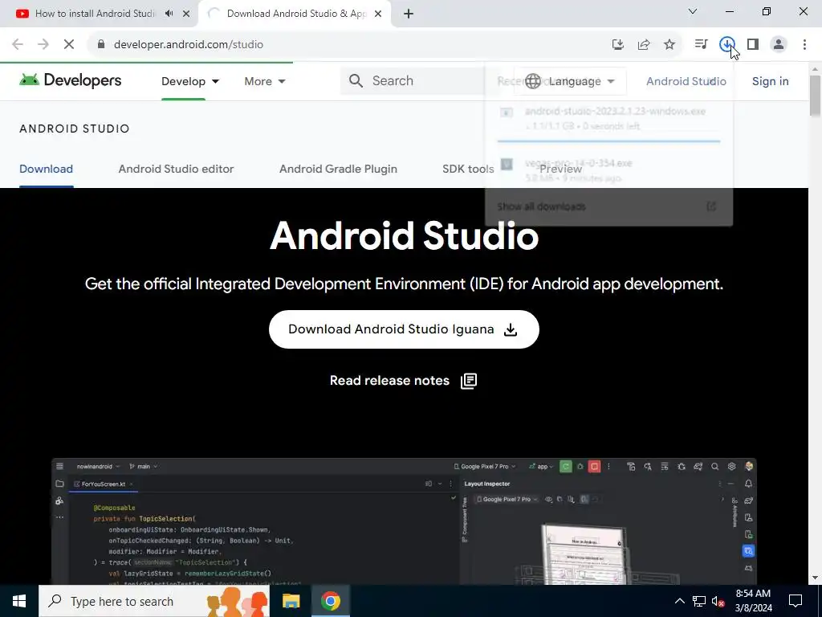The width and height of the screenshot is (822, 617).
Task: Open the taskbar clock and date
Action: (753, 601)
